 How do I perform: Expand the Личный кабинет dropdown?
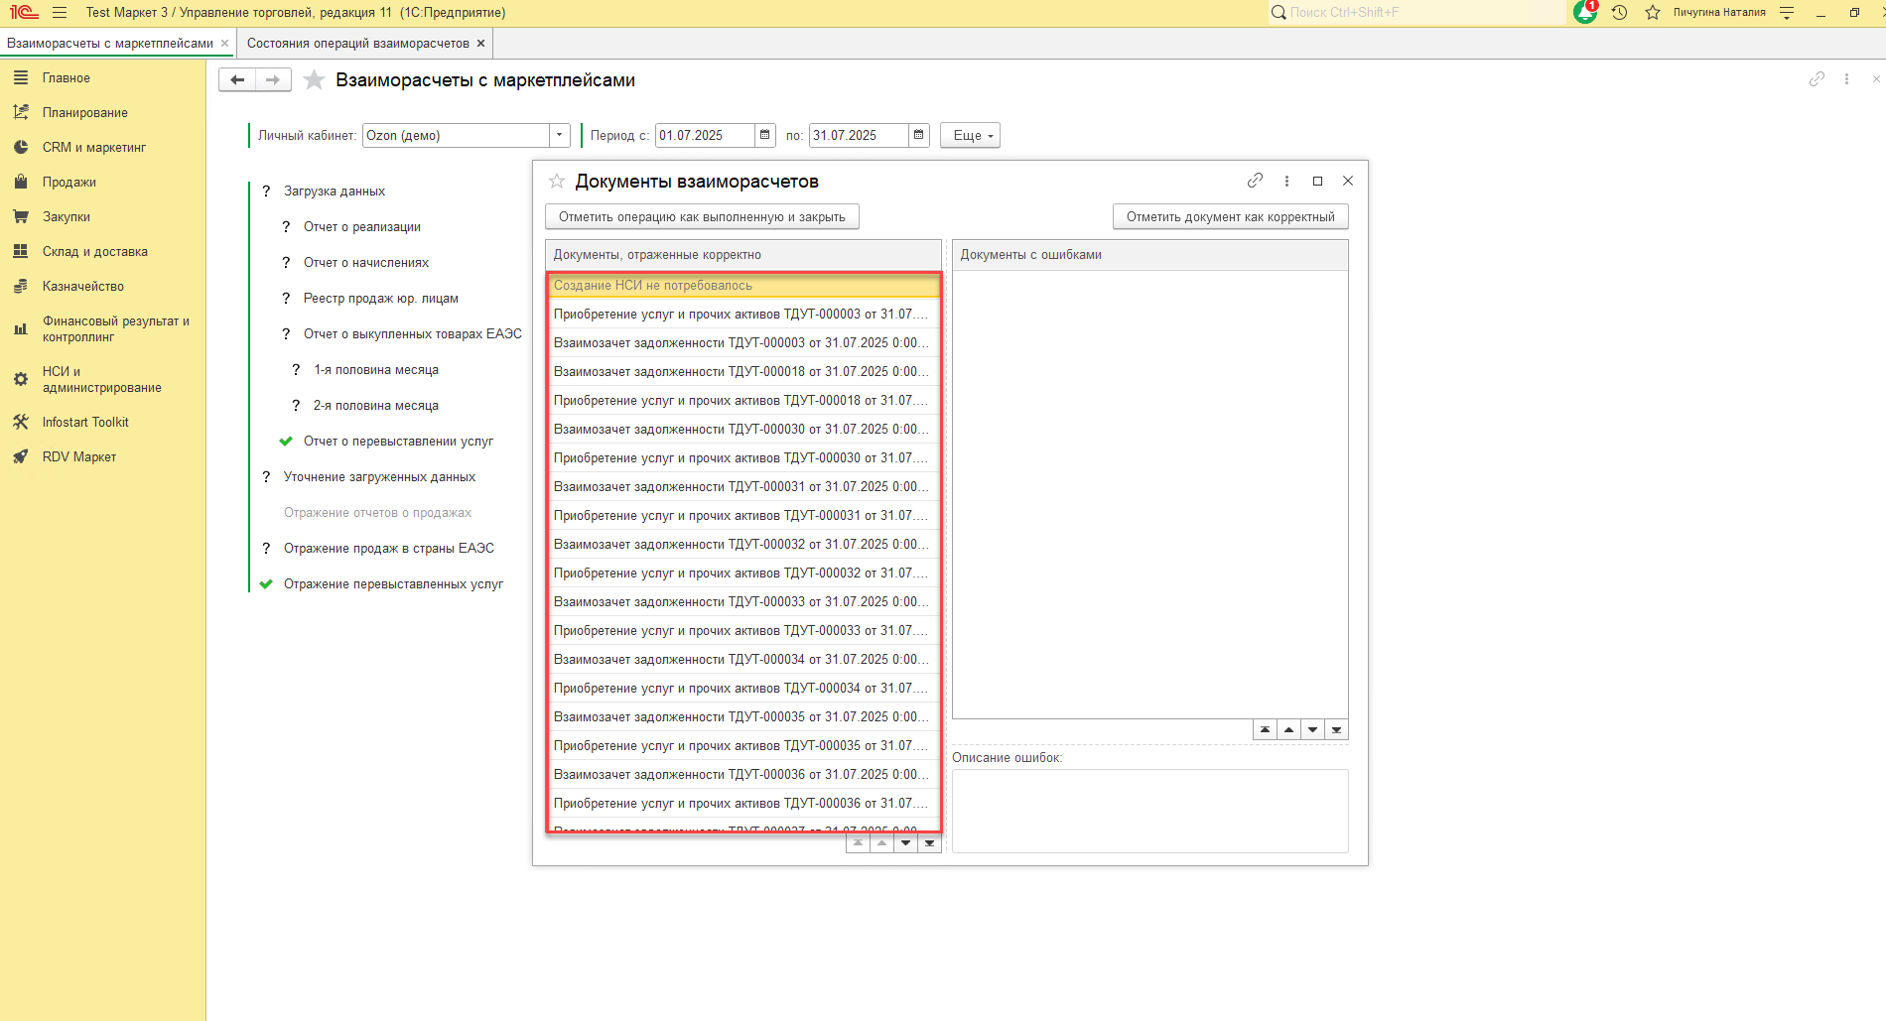pyautogui.click(x=560, y=135)
